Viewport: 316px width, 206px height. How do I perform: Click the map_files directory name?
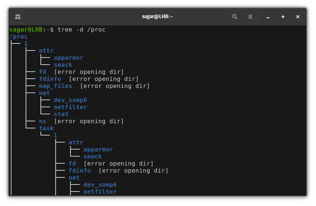(55, 86)
